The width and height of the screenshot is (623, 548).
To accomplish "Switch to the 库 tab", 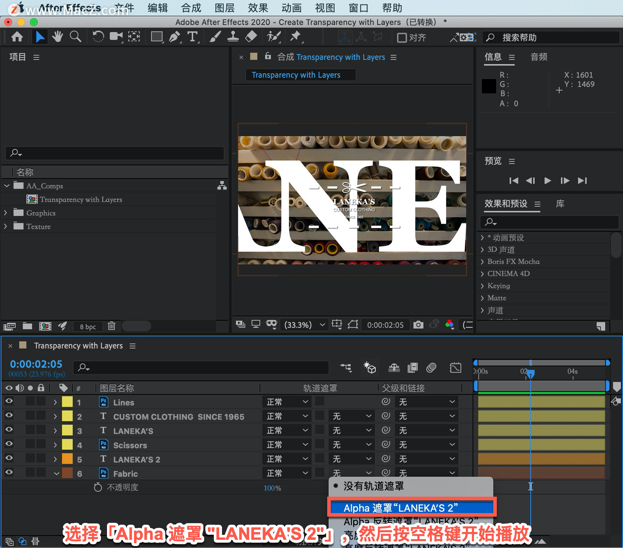I will tap(560, 204).
